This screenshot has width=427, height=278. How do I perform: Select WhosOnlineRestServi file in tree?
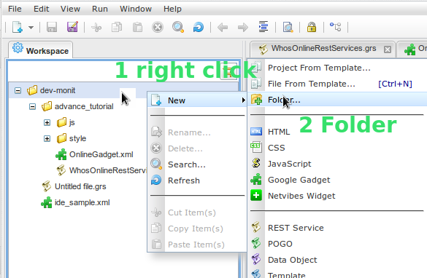[101, 170]
